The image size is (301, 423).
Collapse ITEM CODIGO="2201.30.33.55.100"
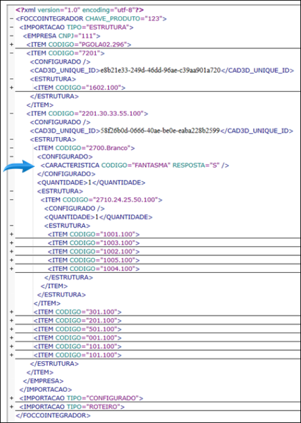pyautogui.click(x=11, y=113)
